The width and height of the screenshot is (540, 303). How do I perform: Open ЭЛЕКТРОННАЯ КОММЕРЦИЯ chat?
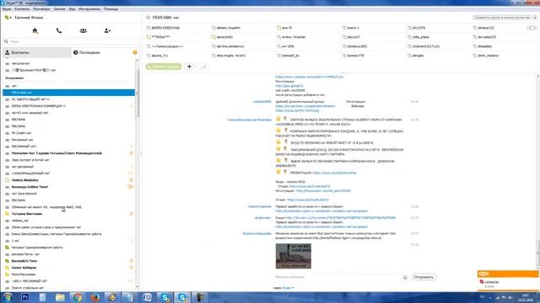69,106
